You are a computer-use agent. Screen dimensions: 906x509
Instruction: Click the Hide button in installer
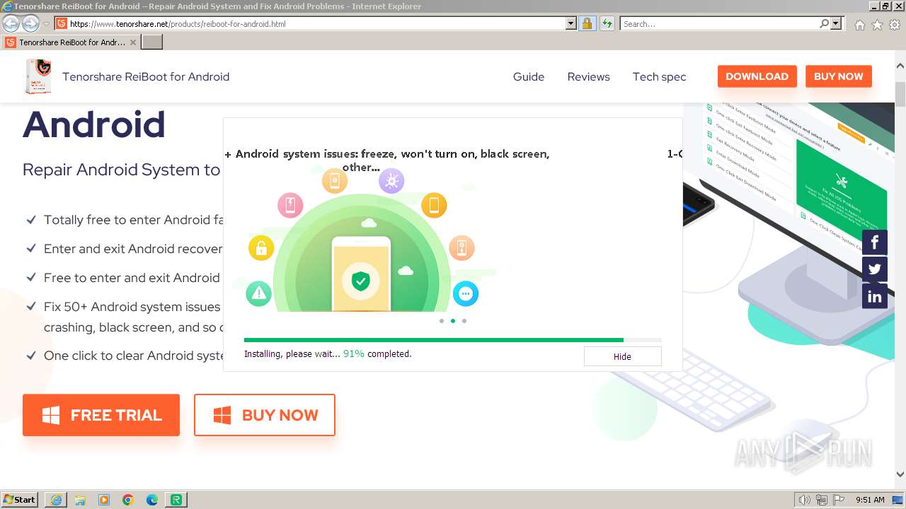622,356
